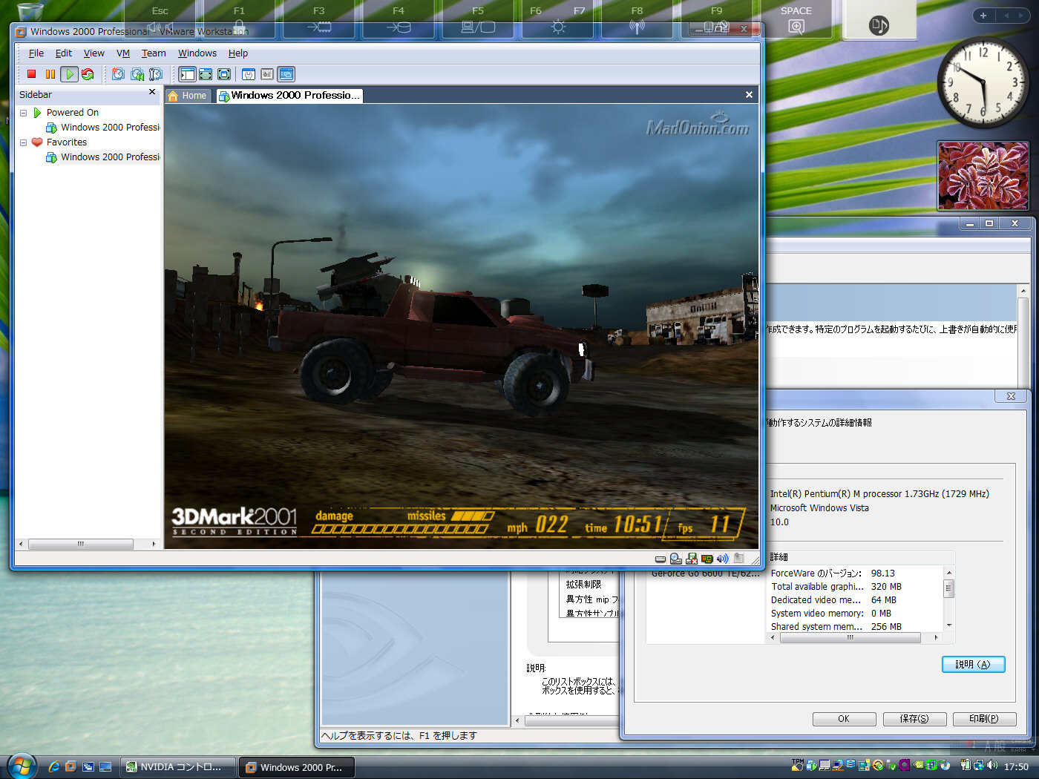Screen dimensions: 1039x779
Task: Close the Sidebar panel
Action: pos(152,92)
